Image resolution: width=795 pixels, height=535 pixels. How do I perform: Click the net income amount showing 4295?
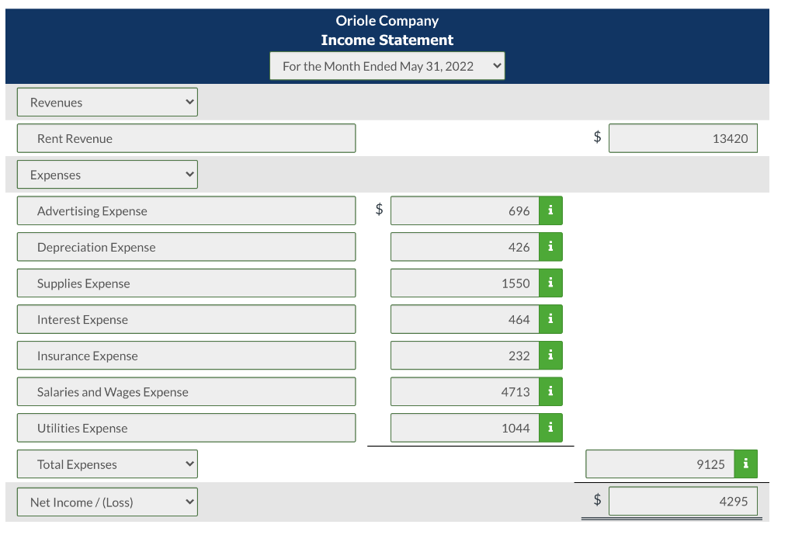pyautogui.click(x=683, y=501)
